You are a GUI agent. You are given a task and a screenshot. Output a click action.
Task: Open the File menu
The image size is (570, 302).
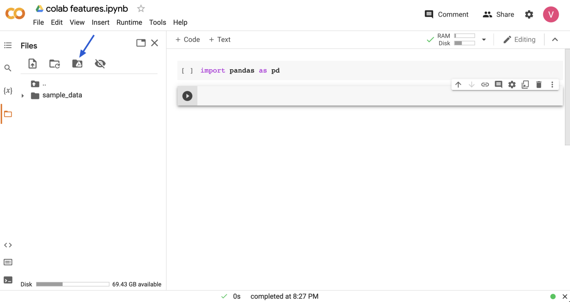tap(38, 22)
